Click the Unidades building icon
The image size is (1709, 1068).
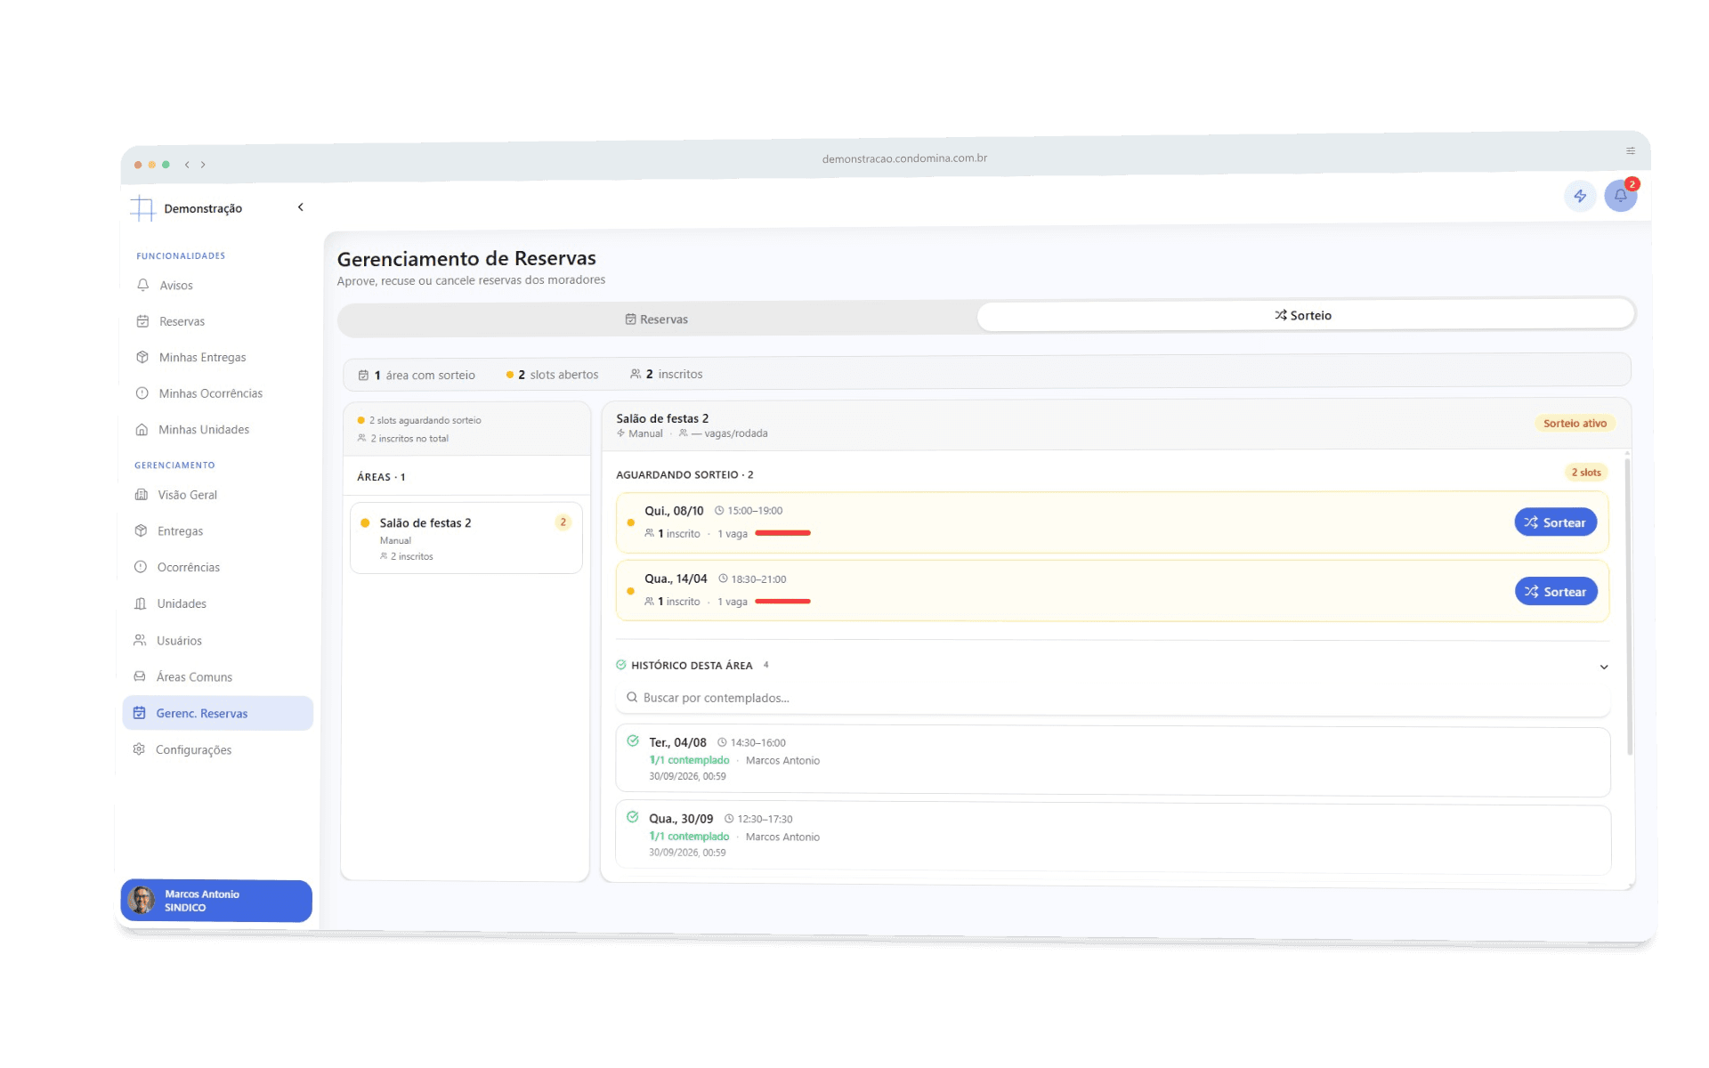(140, 603)
